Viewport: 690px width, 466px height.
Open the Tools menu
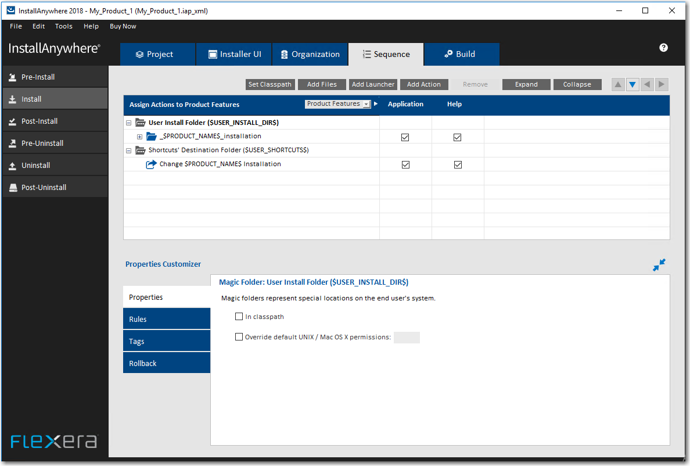pyautogui.click(x=64, y=26)
